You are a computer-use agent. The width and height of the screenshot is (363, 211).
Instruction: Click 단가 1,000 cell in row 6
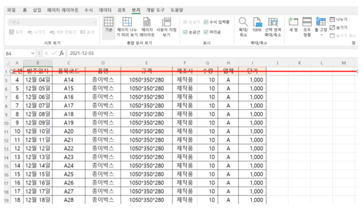tap(252, 88)
